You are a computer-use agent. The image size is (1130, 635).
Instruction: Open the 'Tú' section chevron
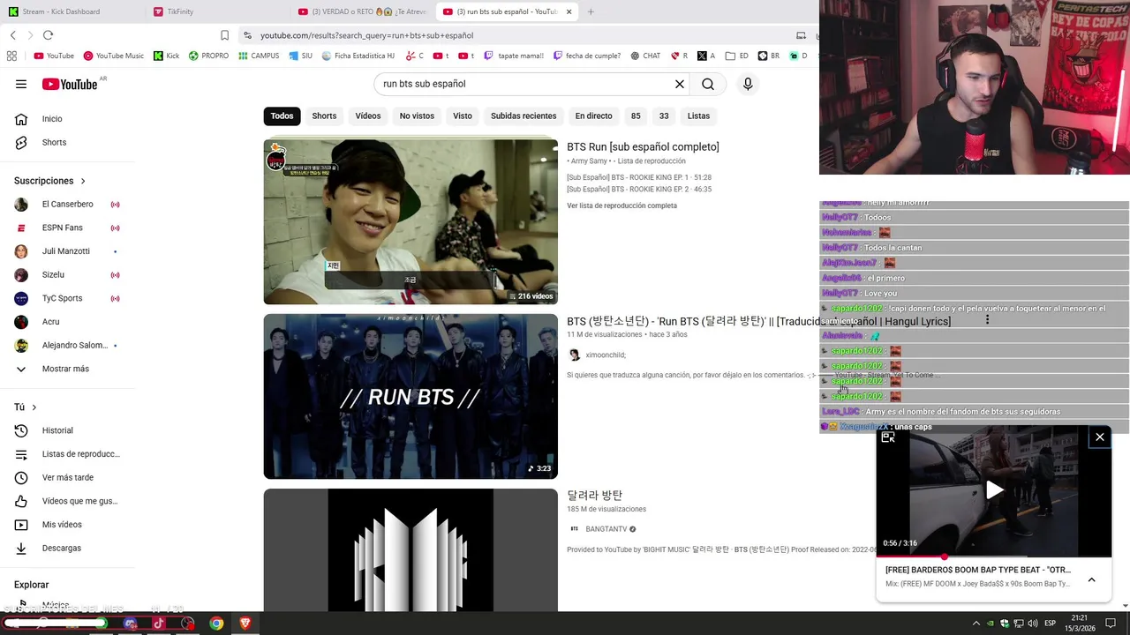point(34,407)
